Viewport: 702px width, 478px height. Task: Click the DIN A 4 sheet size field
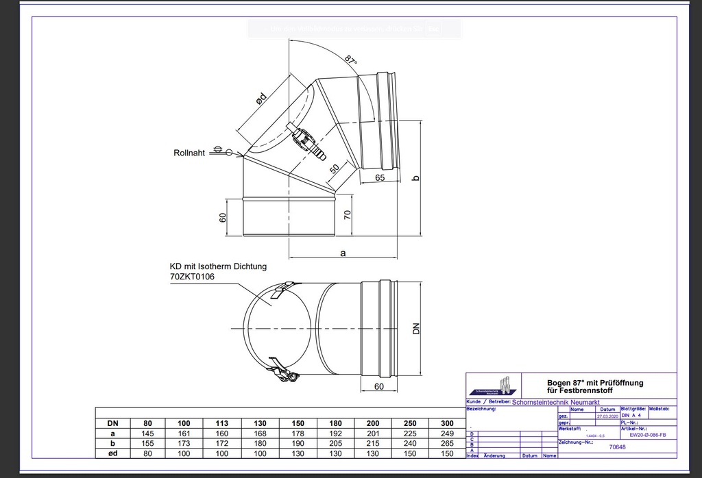click(x=631, y=416)
